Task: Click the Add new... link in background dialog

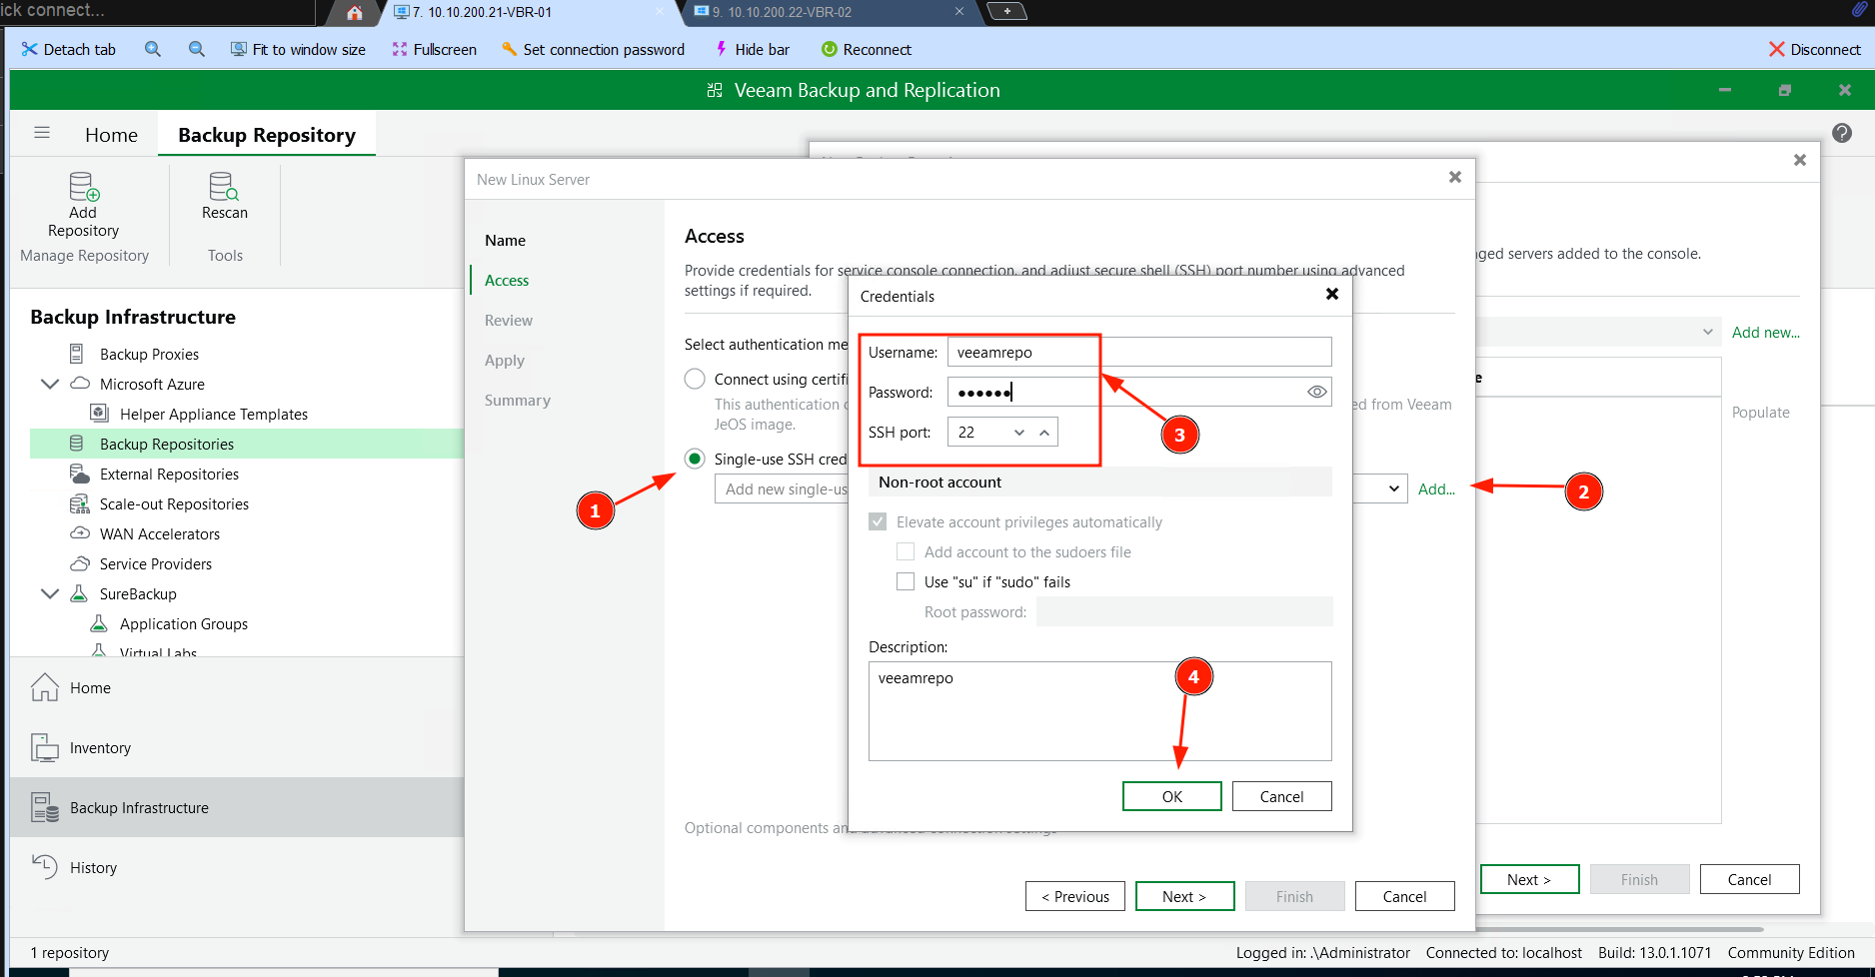Action: click(1766, 332)
